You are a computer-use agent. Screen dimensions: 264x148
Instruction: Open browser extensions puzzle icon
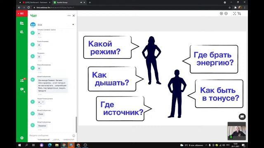tap(235, 7)
